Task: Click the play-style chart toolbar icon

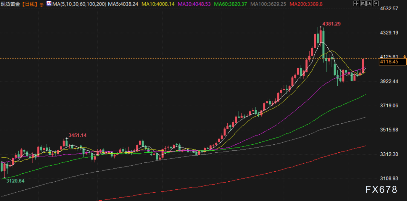Action: pyautogui.click(x=369, y=4)
